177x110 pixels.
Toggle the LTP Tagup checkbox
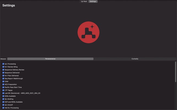coord(3,90)
